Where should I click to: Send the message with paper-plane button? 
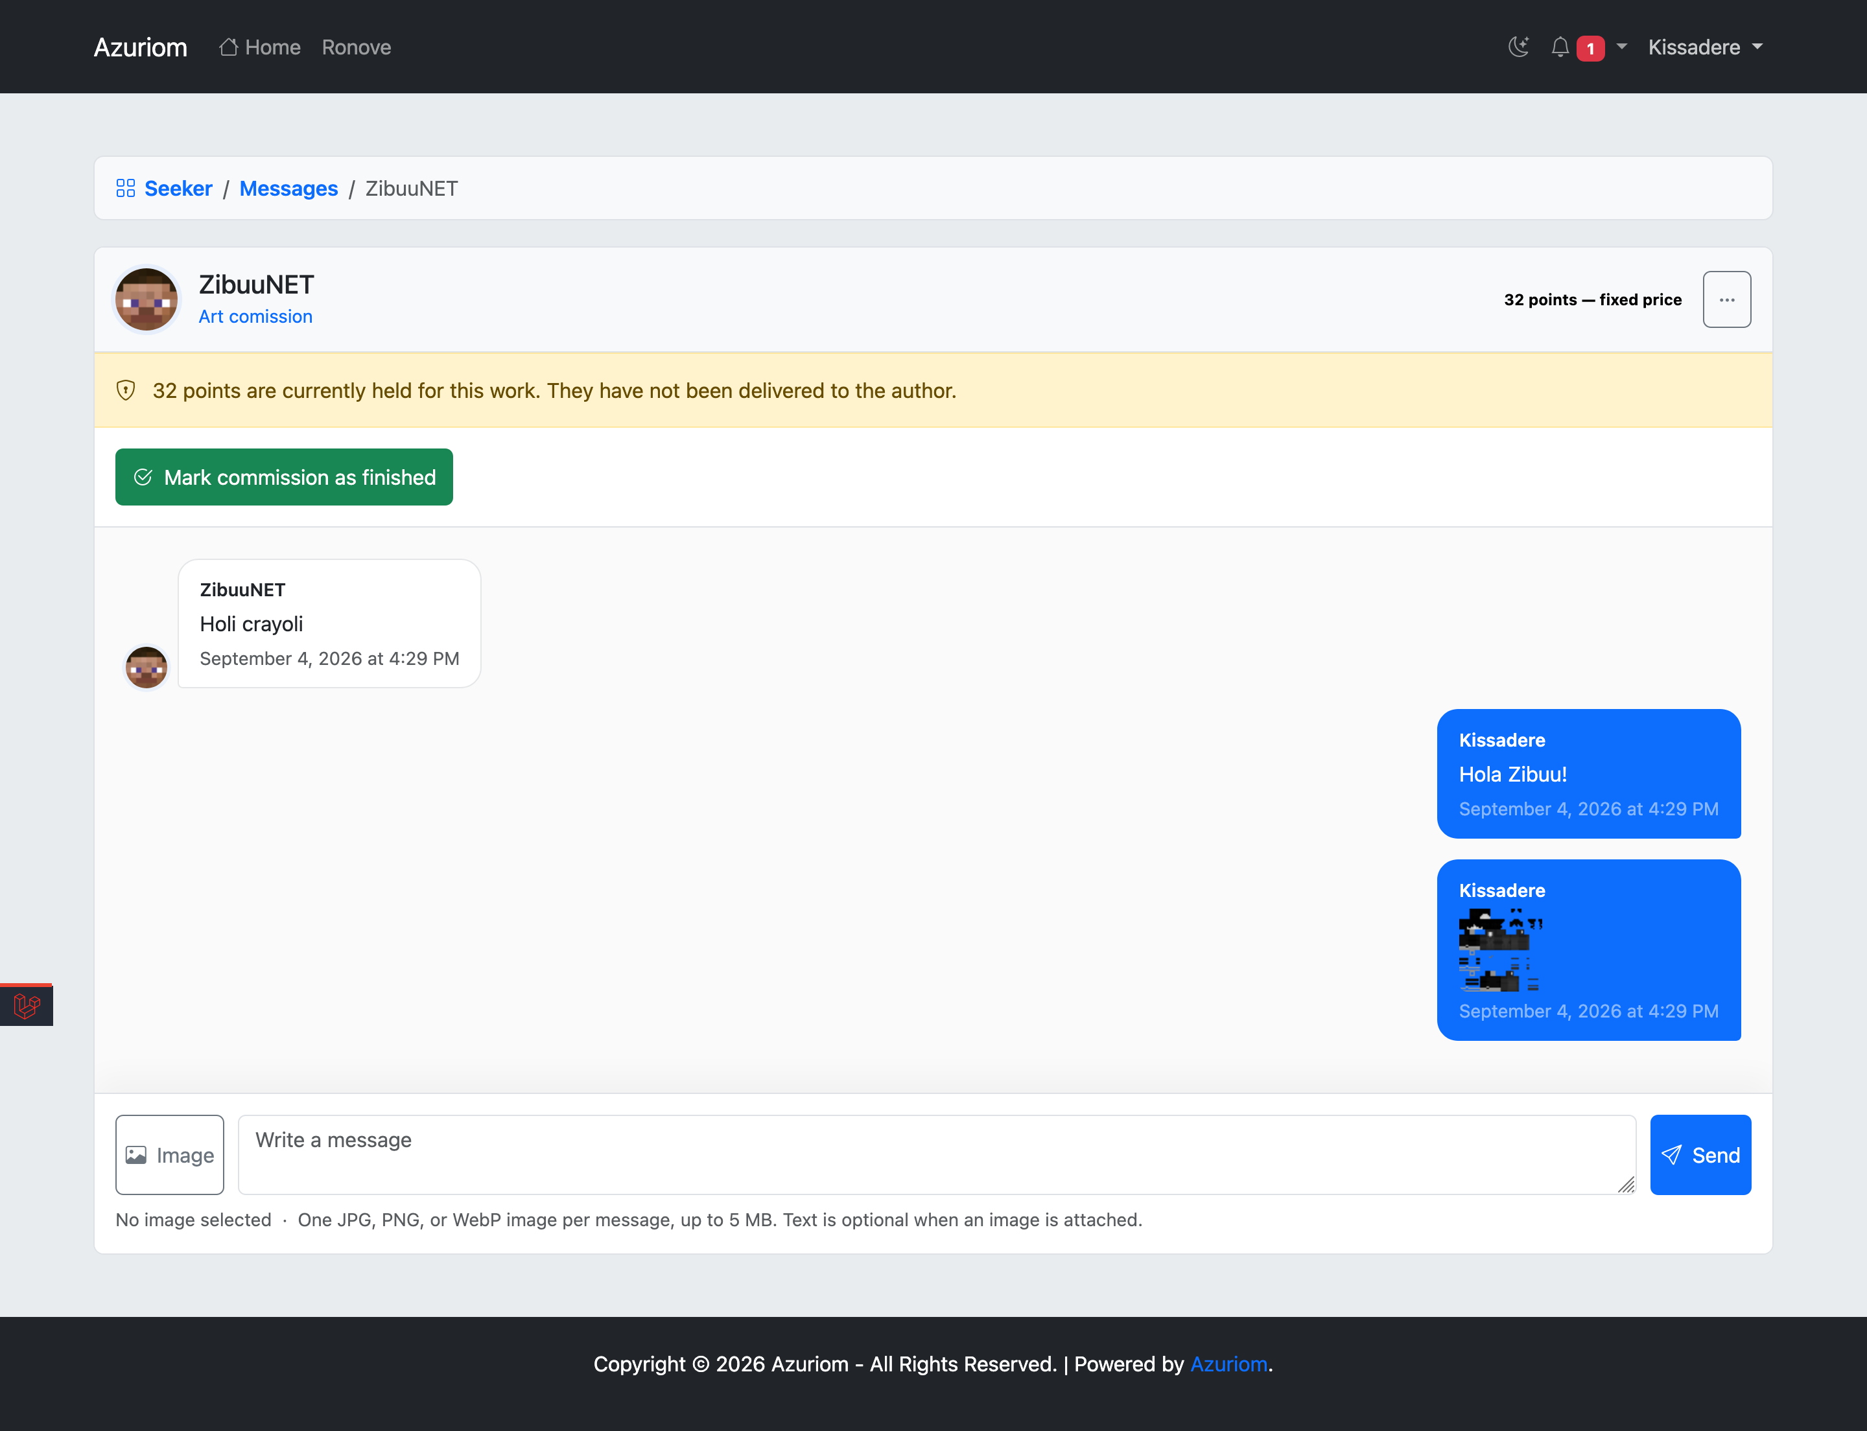coord(1700,1155)
